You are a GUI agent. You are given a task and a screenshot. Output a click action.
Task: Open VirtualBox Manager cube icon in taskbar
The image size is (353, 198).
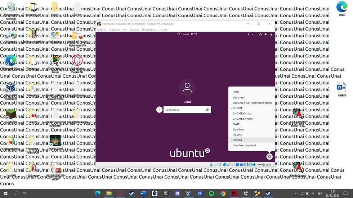point(189,193)
